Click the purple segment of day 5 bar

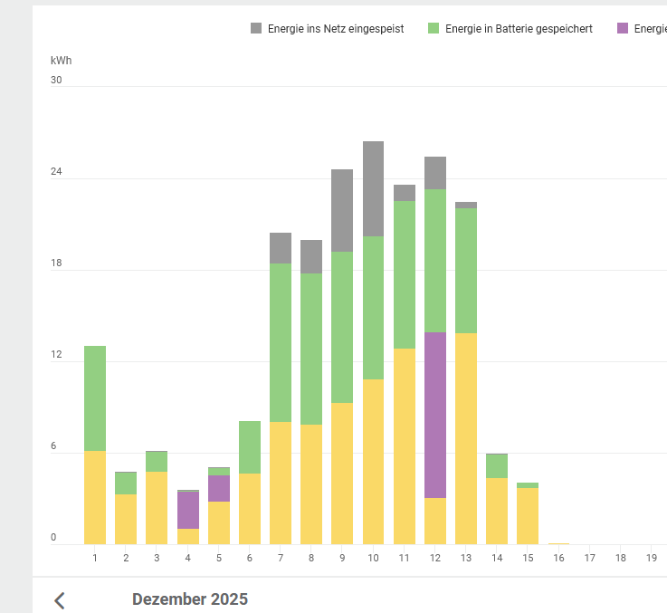(219, 488)
